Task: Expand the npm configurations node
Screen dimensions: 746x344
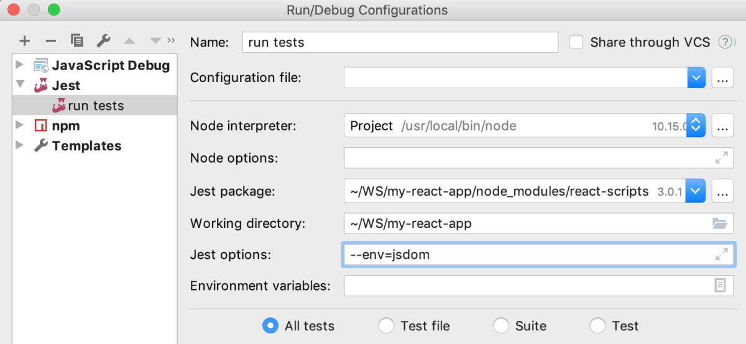Action: click(20, 126)
